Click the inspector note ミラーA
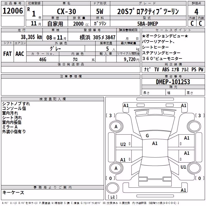206x206 pixels. (x=10, y=127)
